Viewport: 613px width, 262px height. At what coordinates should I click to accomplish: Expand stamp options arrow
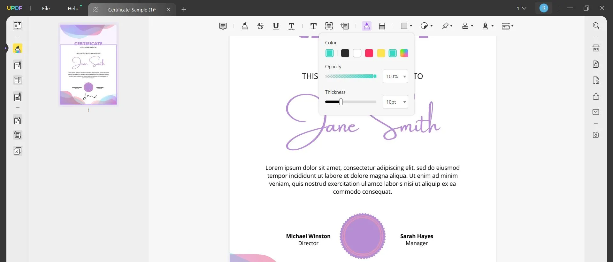(x=472, y=26)
